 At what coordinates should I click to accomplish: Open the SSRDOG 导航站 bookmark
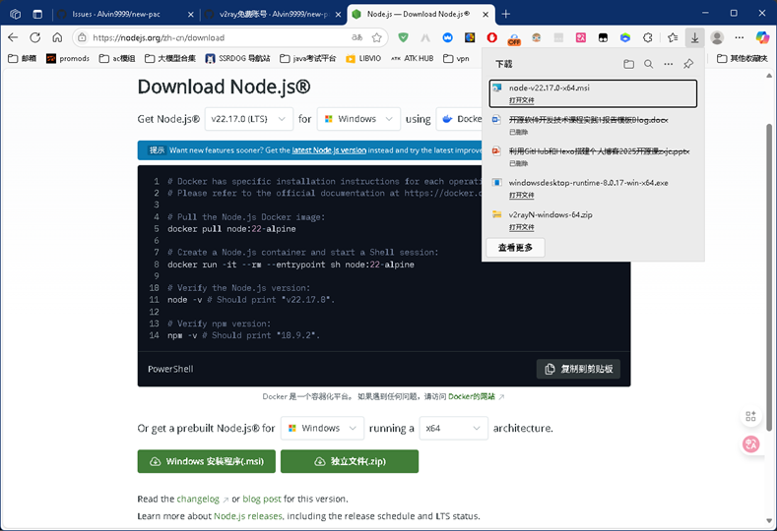click(238, 58)
